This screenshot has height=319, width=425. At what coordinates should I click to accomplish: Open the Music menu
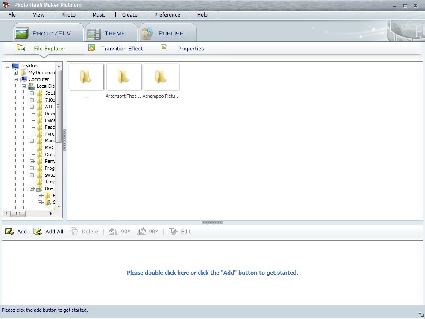point(99,14)
